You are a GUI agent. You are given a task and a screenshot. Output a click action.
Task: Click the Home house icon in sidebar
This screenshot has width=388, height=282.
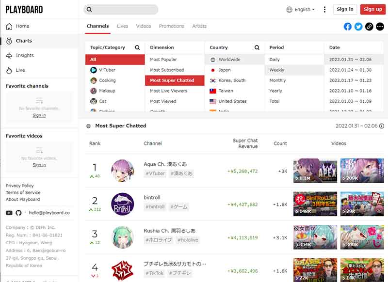(9, 26)
